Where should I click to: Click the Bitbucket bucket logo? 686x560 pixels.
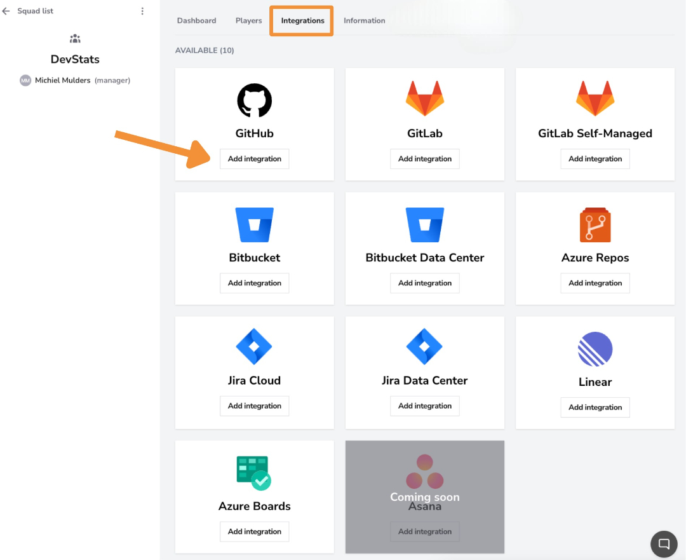point(254,224)
